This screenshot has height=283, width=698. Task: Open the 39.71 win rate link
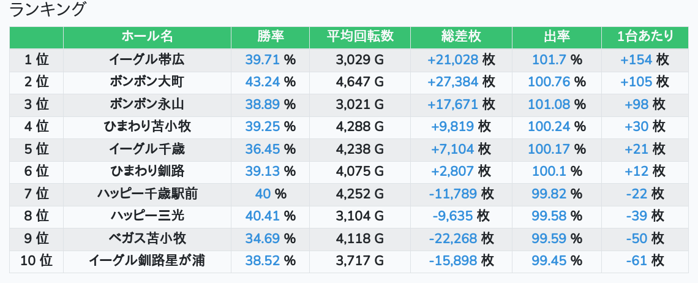click(262, 59)
